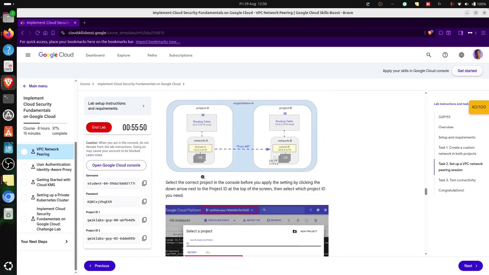Image resolution: width=489 pixels, height=275 pixels.
Task: Toggle circle for Challenge Lab item
Action: click(x=24, y=219)
